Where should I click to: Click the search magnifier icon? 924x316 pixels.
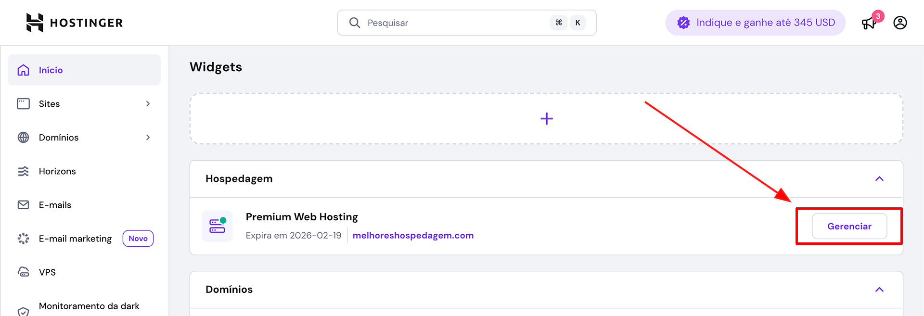point(355,23)
